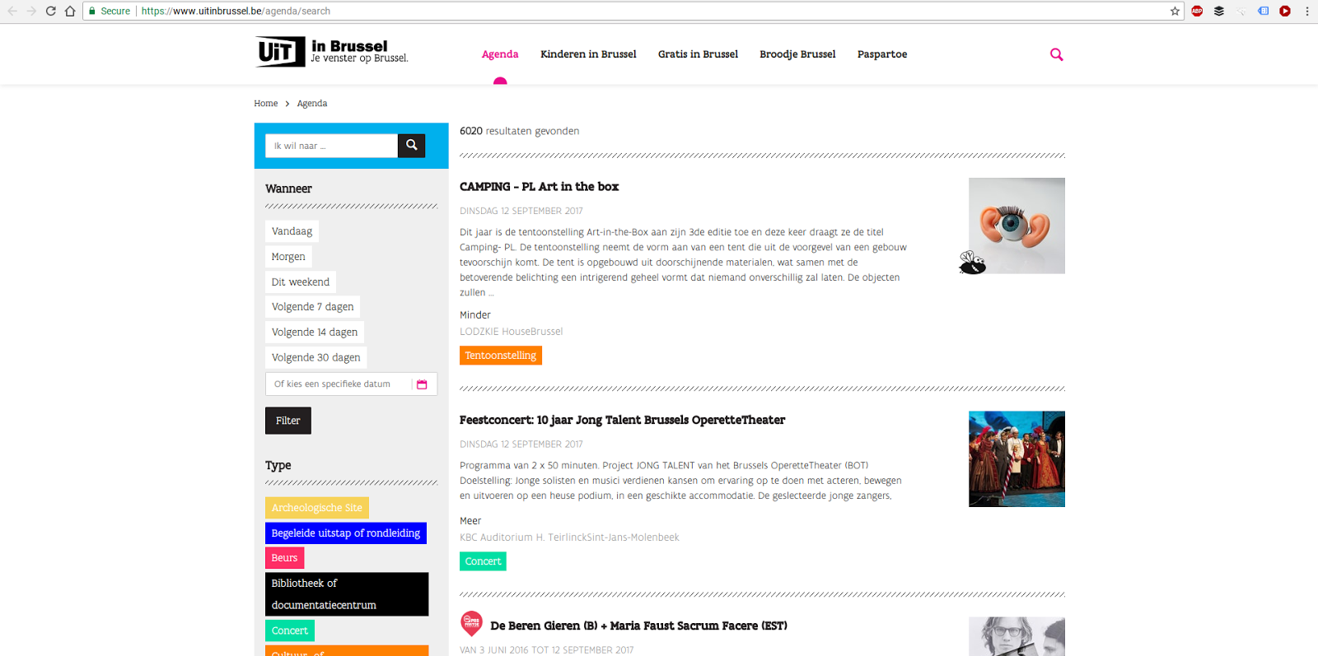Image resolution: width=1318 pixels, height=656 pixels.
Task: Click the Agenda breadcrumb link
Action: [x=312, y=104]
